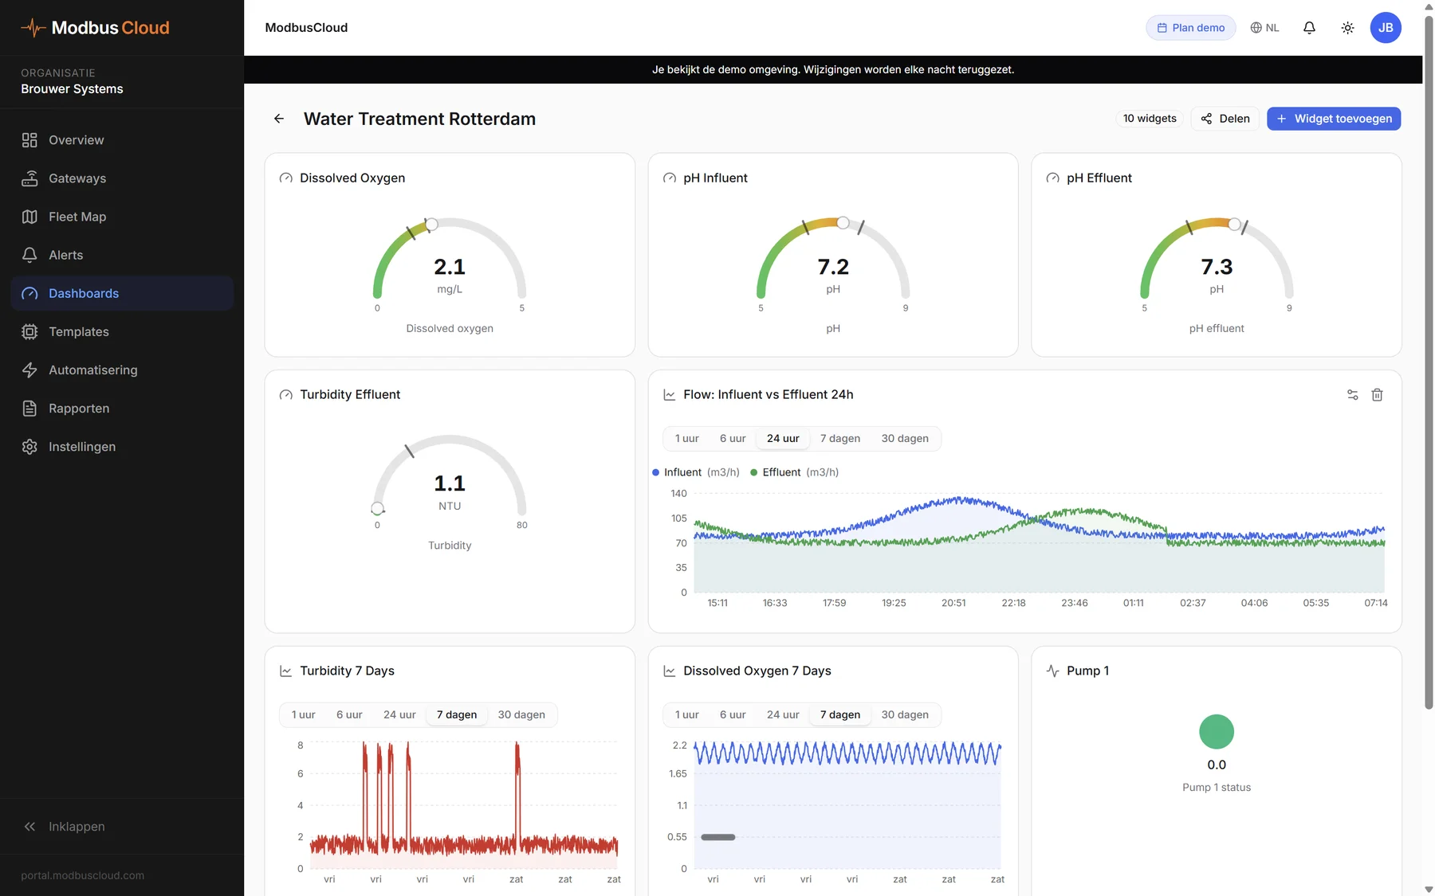Viewport: 1435px width, 896px height.
Task: Click the pH Influent gauge icon
Action: 669,178
